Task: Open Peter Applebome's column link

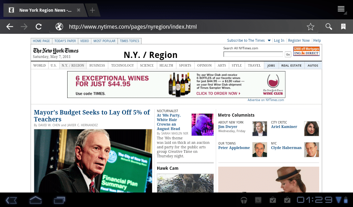Action: click(x=234, y=148)
